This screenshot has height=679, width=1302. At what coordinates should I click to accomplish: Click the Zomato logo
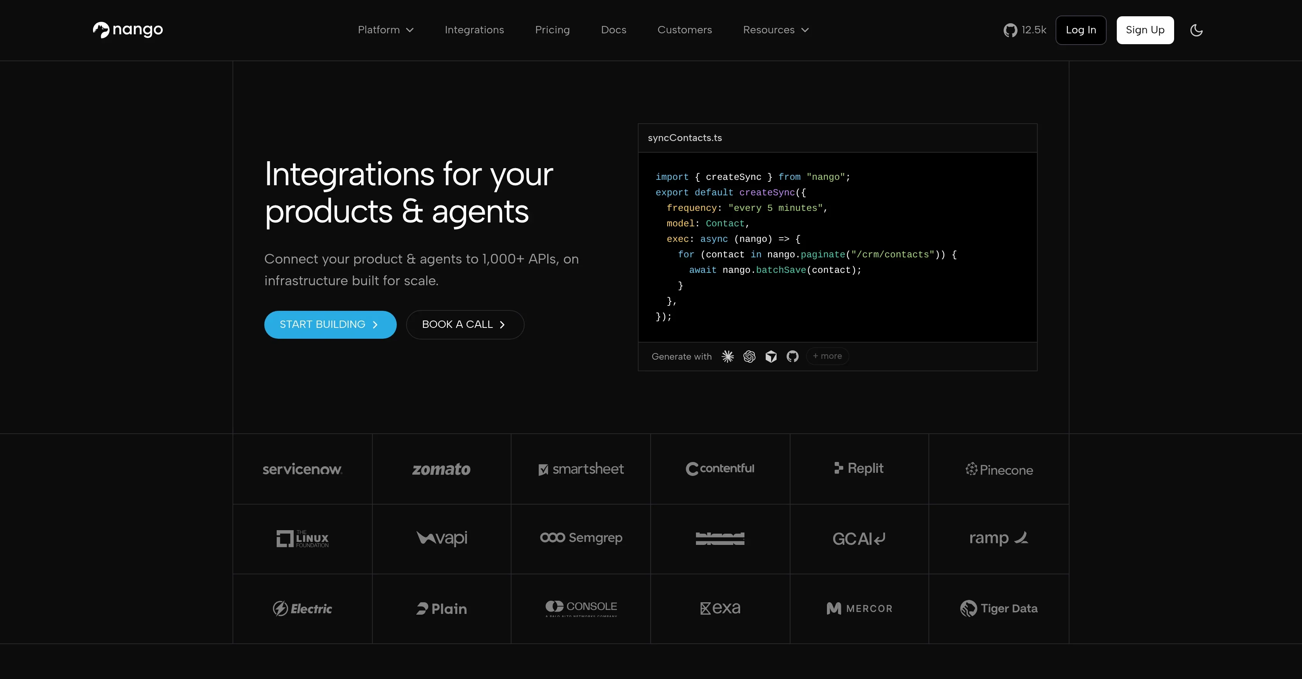(x=441, y=469)
